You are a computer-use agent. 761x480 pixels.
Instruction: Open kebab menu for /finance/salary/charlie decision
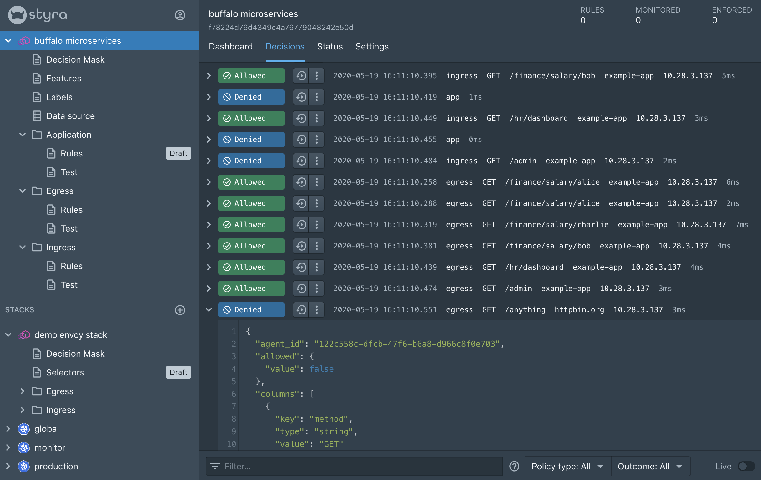tap(316, 224)
